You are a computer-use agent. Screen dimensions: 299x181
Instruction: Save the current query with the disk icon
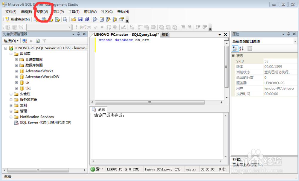coord(80,19)
